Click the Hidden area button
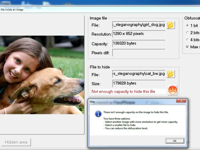Viewport: 200px width, 150px height. coord(16,142)
